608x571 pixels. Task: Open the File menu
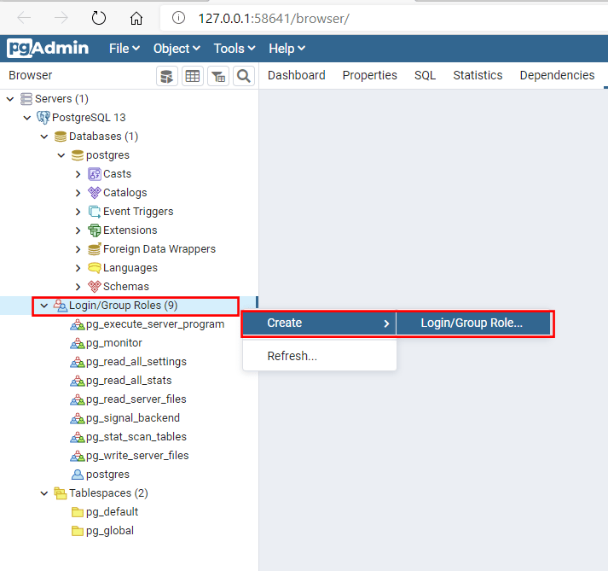click(124, 49)
